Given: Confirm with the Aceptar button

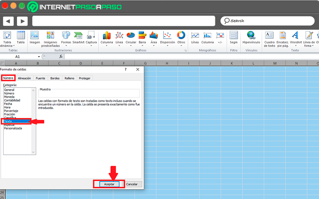Looking at the screenshot, I should pyautogui.click(x=109, y=184).
